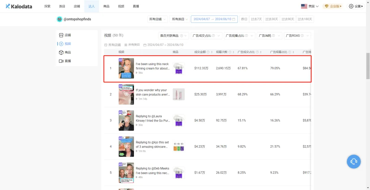Open the 广告ROAS filter dropdown
The image size is (370, 190).
pyautogui.click(x=297, y=35)
